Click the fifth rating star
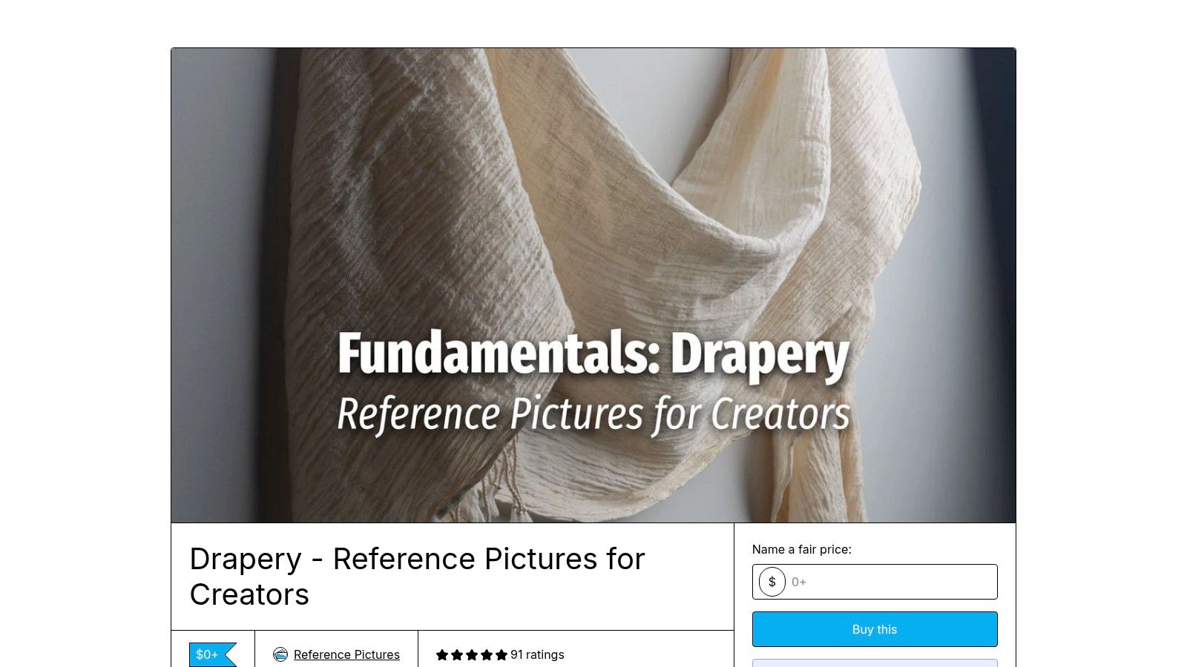Screen dimensions: 1187x667 pos(502,654)
